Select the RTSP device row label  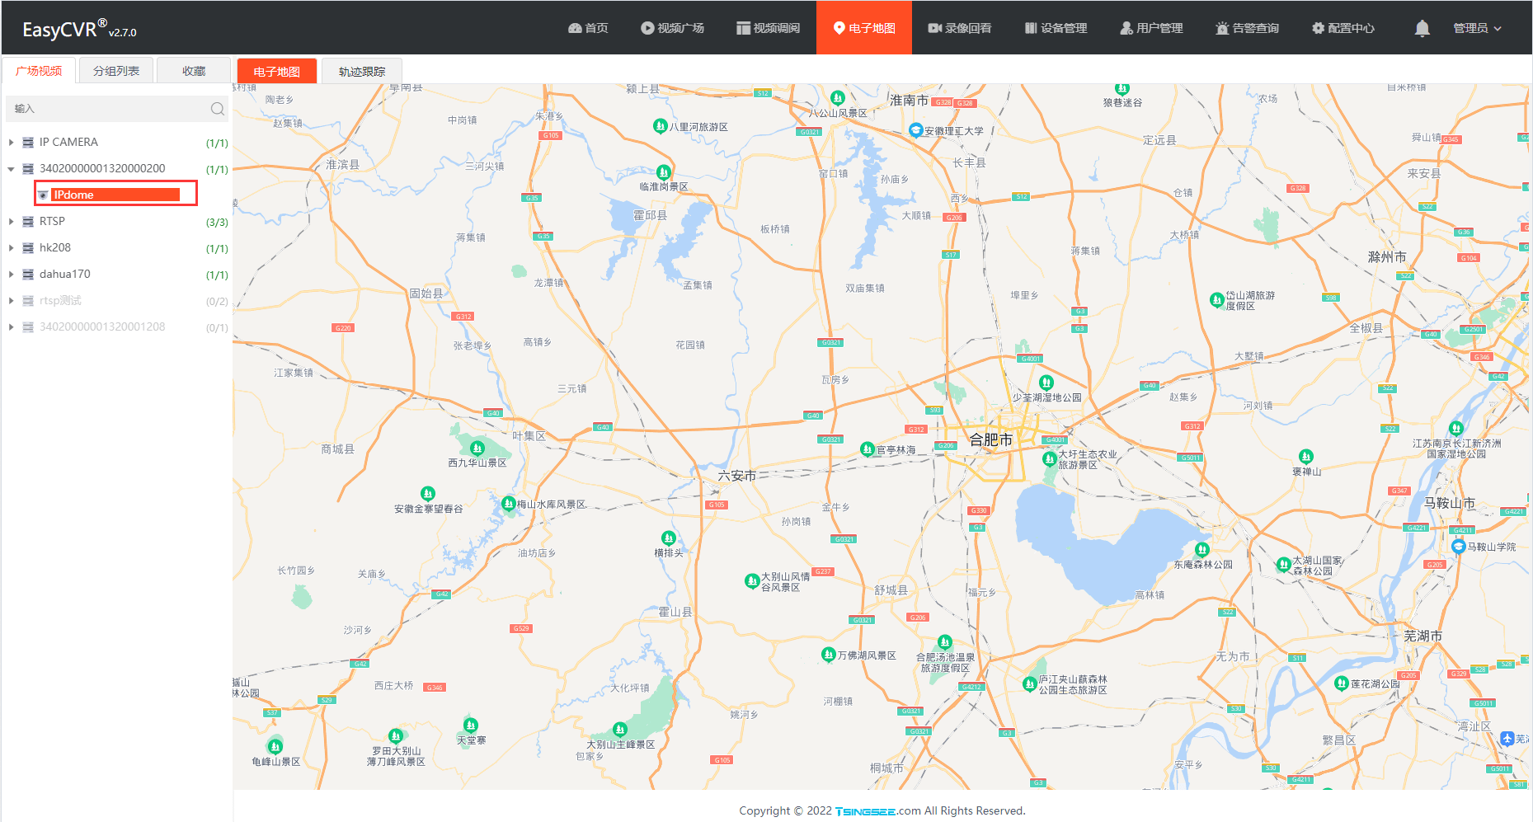coord(52,222)
